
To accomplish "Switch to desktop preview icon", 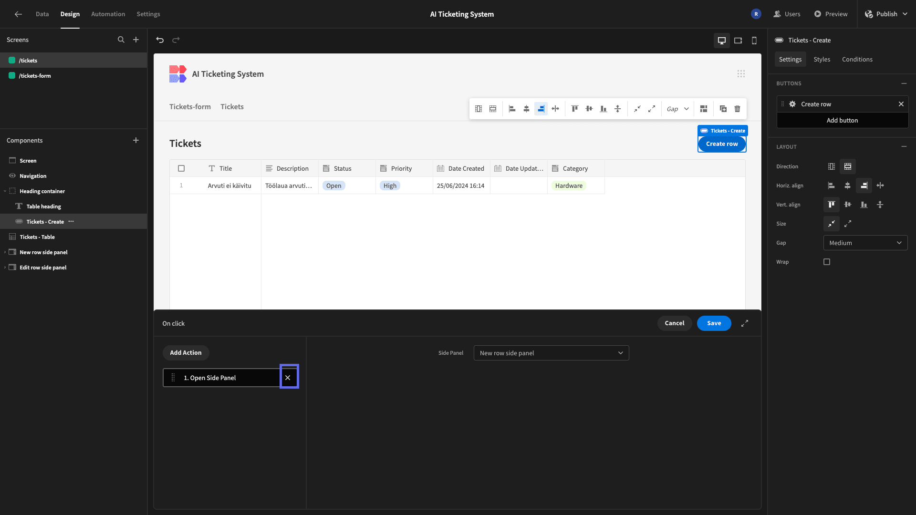I will coord(722,41).
